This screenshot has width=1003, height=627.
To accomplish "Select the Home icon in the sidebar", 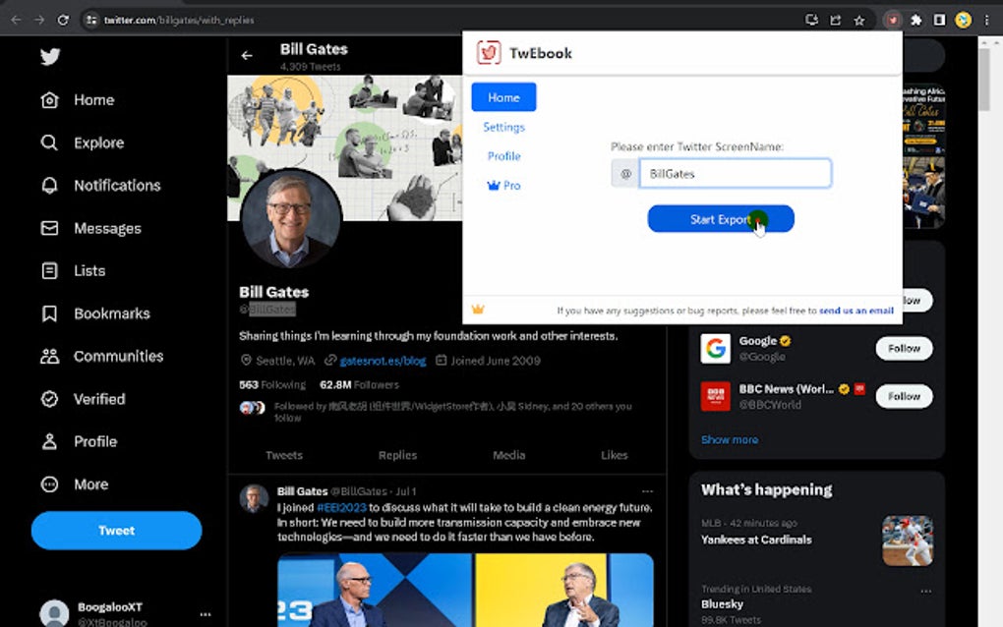I will (x=49, y=99).
